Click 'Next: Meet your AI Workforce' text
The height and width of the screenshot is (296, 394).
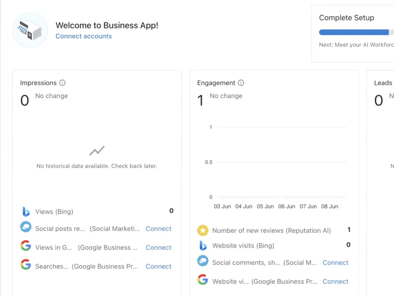click(x=356, y=45)
